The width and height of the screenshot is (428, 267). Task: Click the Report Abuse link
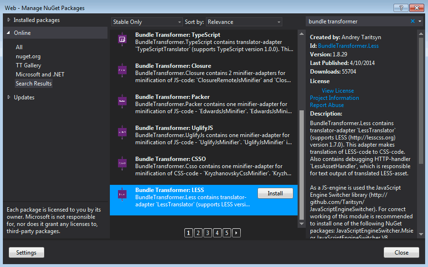point(327,105)
